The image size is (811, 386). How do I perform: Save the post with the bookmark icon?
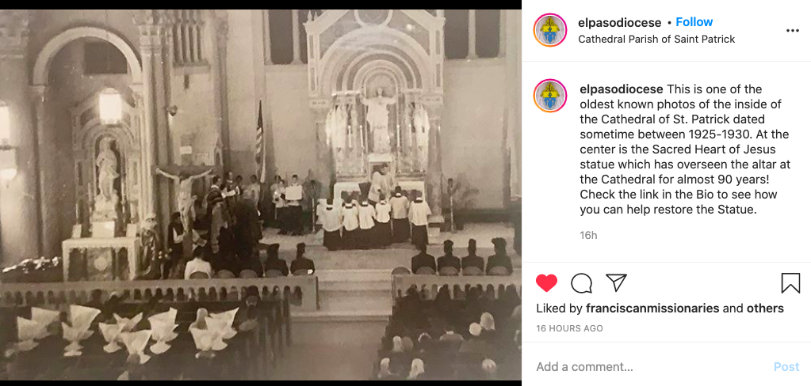pos(790,283)
